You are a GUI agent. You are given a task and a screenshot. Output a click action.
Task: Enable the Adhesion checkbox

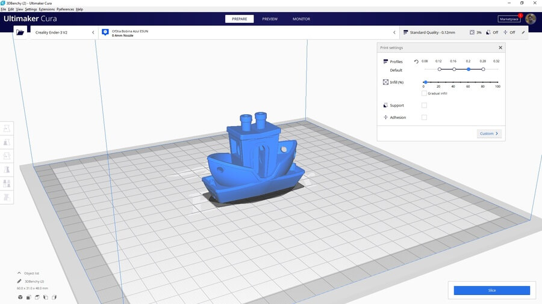tap(424, 118)
